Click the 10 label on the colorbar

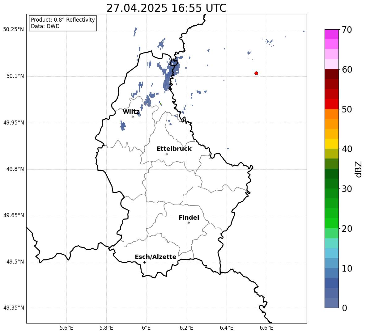(347, 268)
